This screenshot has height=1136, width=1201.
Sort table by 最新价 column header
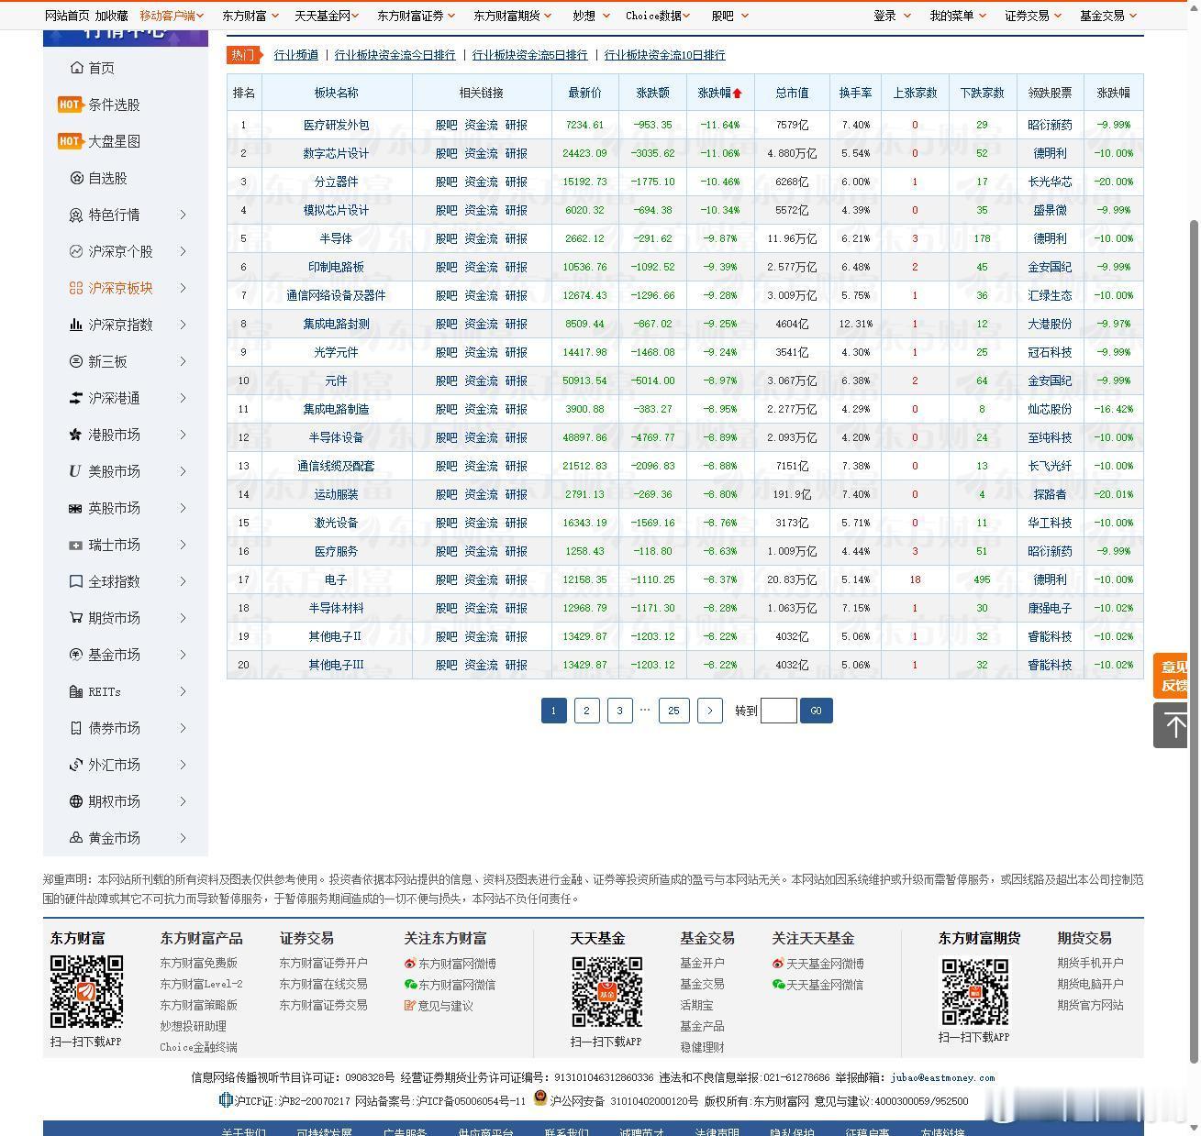pos(585,93)
